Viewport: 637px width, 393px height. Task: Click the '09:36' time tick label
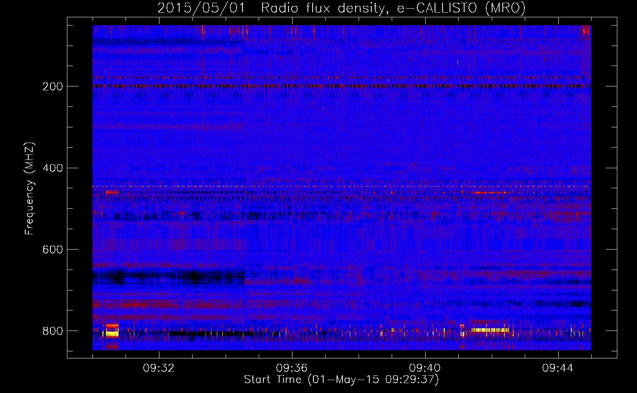[292, 368]
